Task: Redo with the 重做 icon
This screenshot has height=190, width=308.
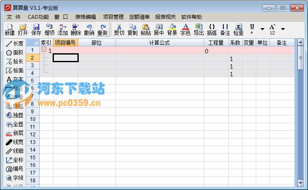Action: (102, 29)
